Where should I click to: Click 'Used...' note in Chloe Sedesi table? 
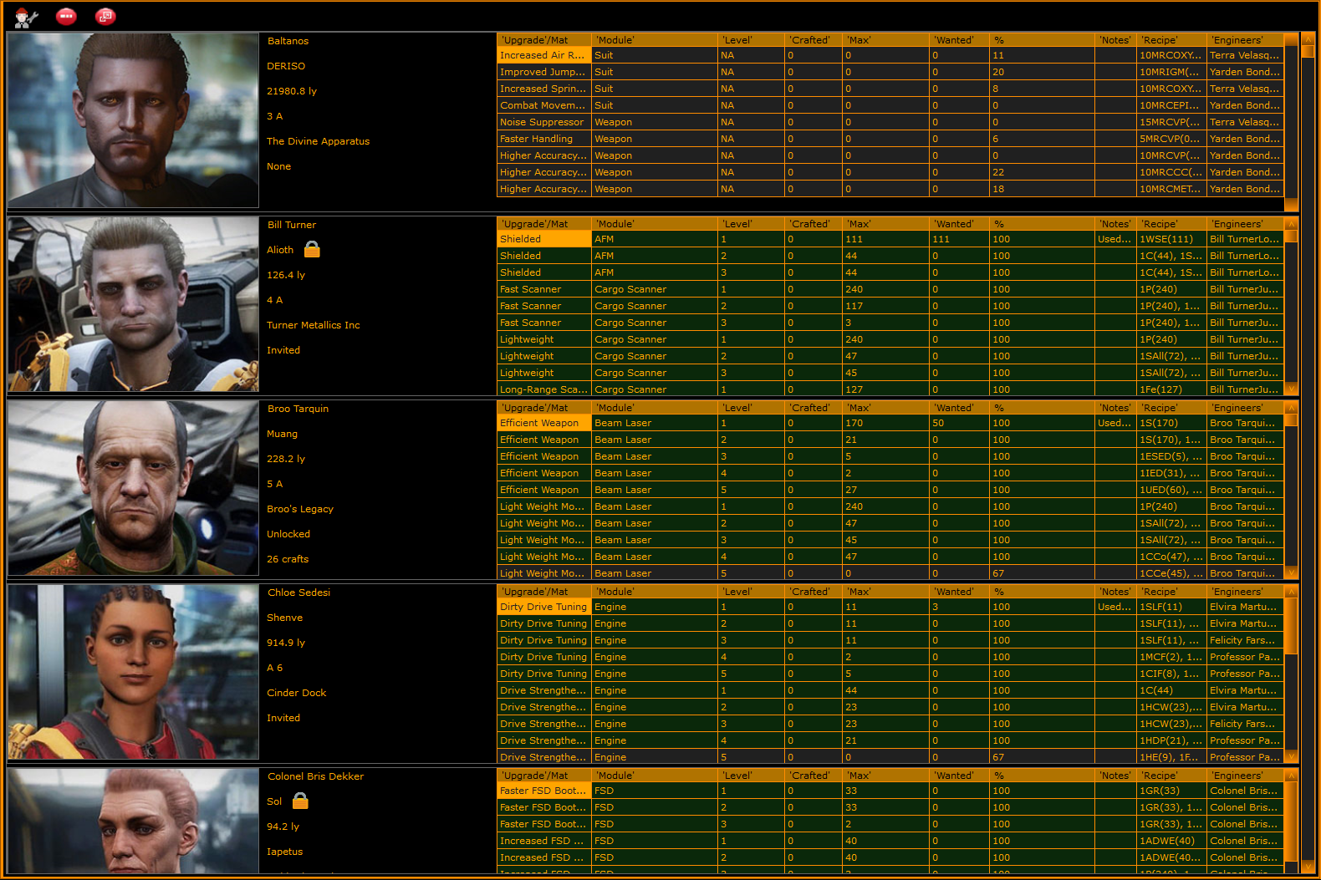pyautogui.click(x=1115, y=607)
